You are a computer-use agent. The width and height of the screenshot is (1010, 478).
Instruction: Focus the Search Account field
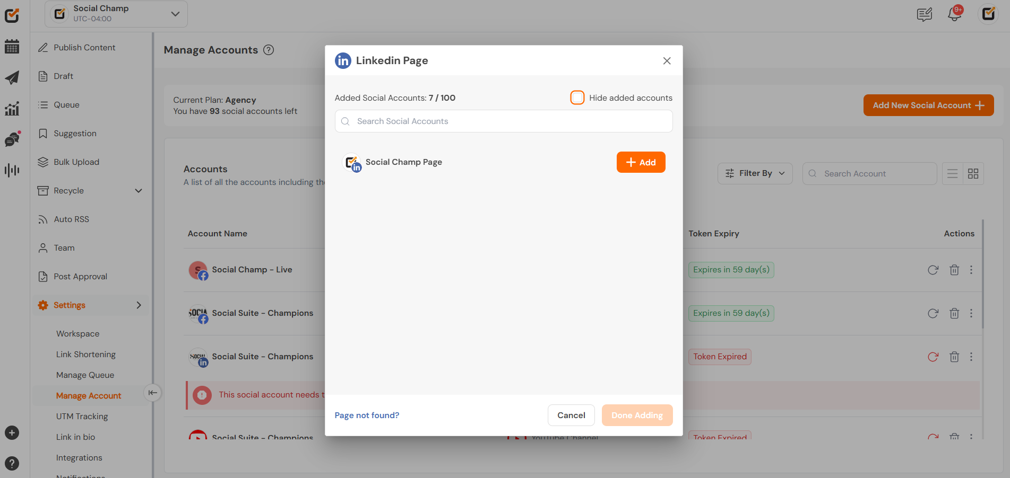point(869,174)
